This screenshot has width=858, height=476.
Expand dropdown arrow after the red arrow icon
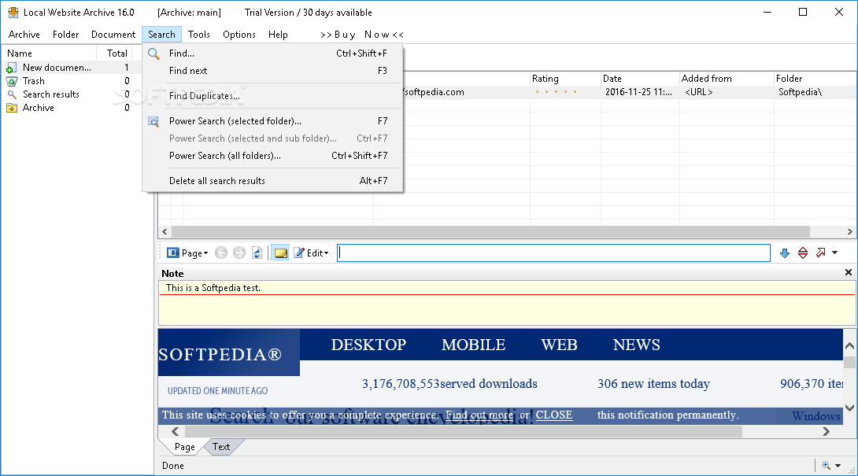tap(834, 253)
